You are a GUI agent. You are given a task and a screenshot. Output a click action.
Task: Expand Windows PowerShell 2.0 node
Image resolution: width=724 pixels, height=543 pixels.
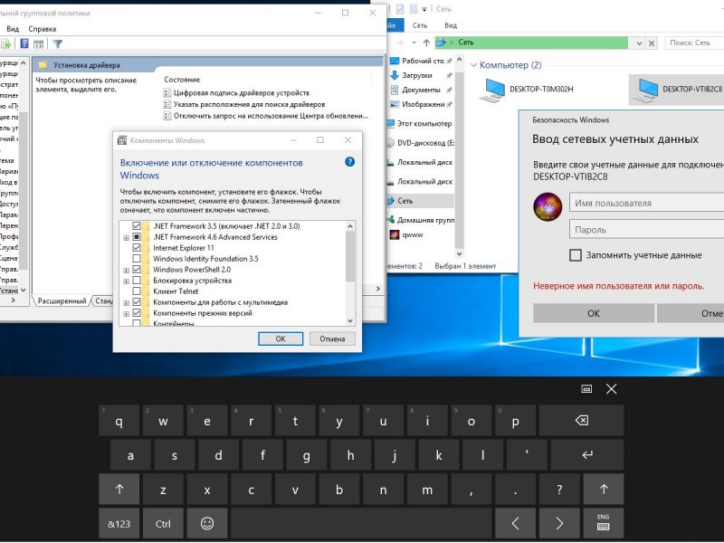point(126,270)
